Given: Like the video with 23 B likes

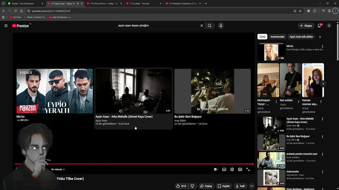Looking at the screenshot, I should click(181, 186).
